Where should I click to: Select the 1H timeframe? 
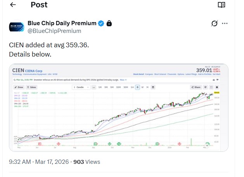132,87
